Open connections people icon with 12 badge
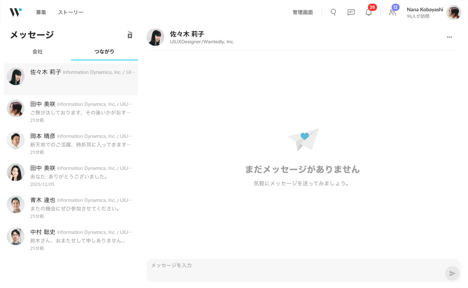 [x=392, y=12]
